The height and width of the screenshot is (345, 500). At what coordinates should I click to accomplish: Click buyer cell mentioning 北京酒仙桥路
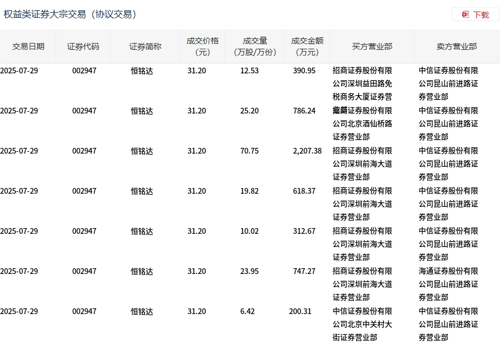click(362, 124)
